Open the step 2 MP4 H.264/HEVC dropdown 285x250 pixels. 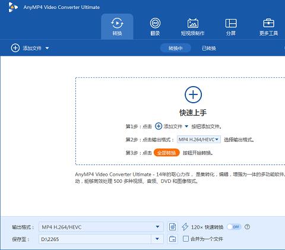[199, 140]
